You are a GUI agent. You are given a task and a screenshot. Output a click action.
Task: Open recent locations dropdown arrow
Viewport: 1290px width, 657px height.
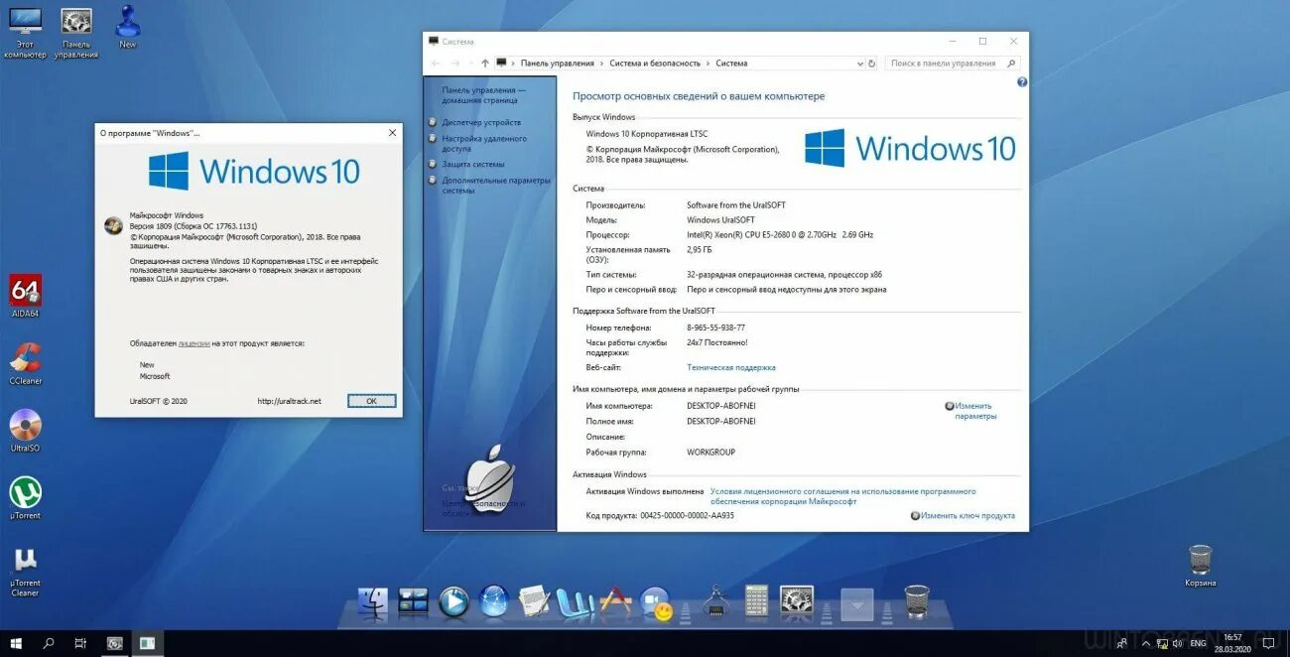pos(470,63)
